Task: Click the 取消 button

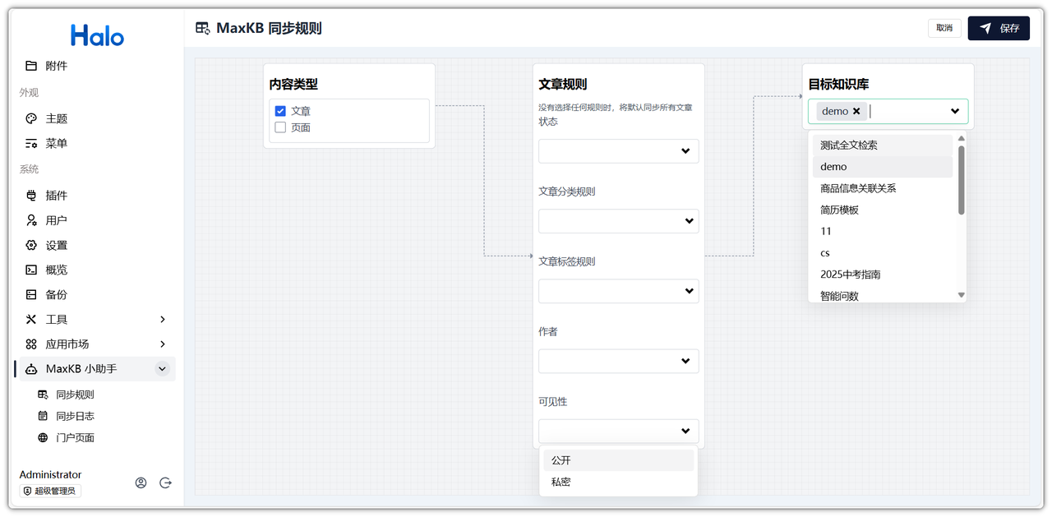Action: point(944,28)
